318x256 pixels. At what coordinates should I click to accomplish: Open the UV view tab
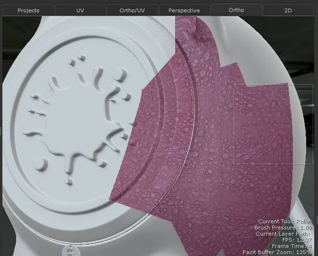click(x=80, y=10)
